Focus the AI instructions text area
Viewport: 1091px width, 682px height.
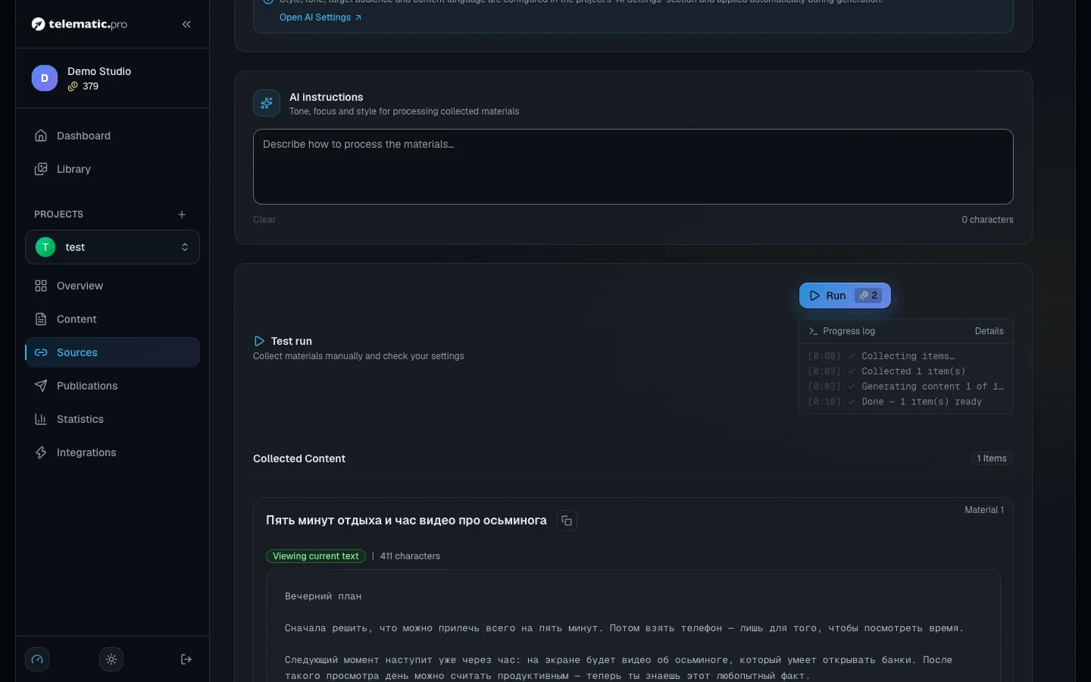633,167
